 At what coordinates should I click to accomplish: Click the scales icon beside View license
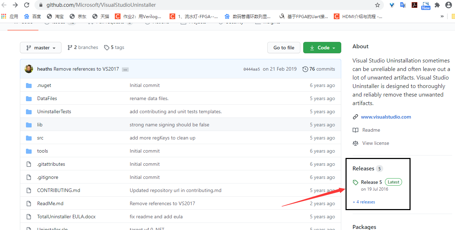click(355, 143)
